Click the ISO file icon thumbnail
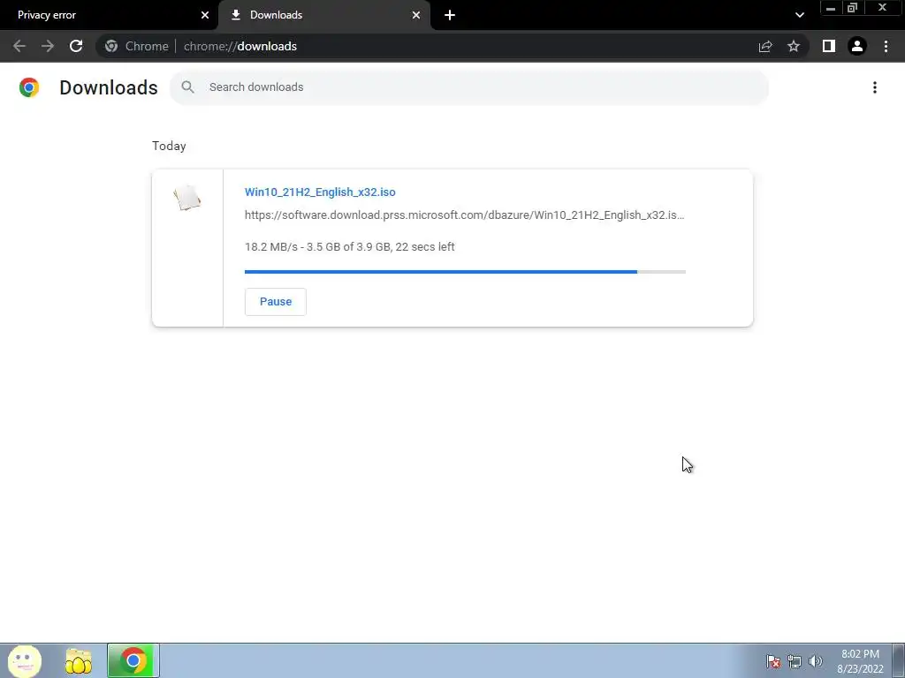This screenshot has width=905, height=678. 187,198
